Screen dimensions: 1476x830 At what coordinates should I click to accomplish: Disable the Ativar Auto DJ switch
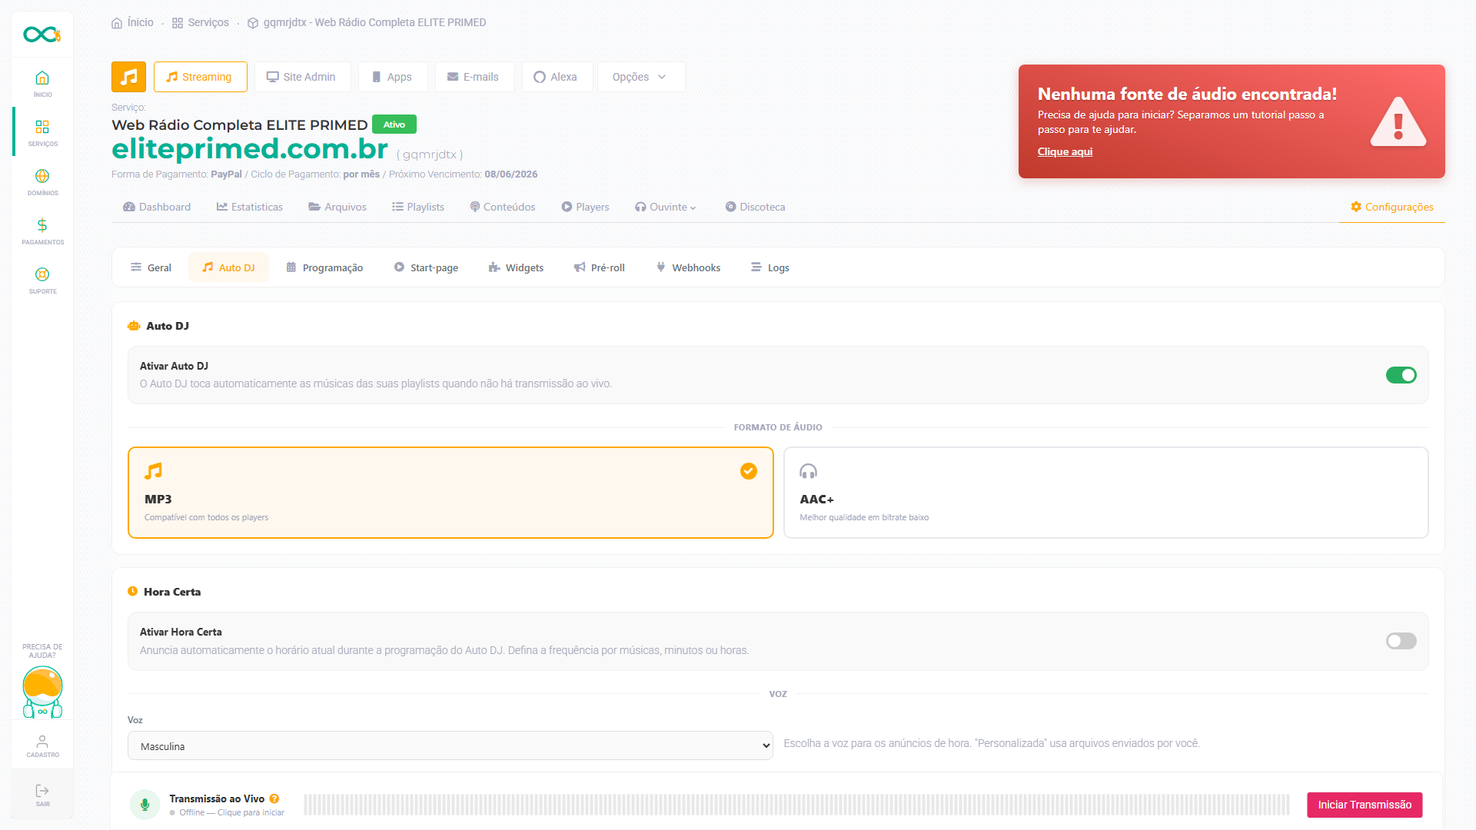click(x=1401, y=375)
